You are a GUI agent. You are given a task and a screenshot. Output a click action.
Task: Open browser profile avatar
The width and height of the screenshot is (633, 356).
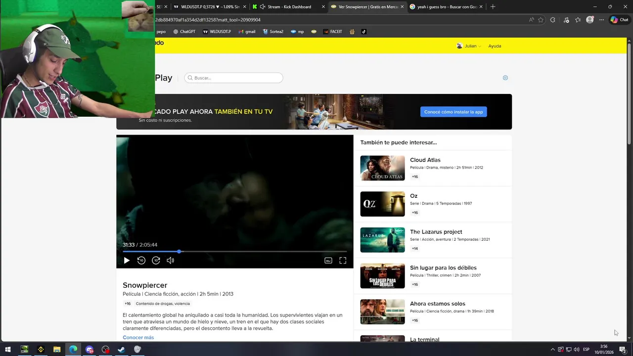tap(589, 20)
